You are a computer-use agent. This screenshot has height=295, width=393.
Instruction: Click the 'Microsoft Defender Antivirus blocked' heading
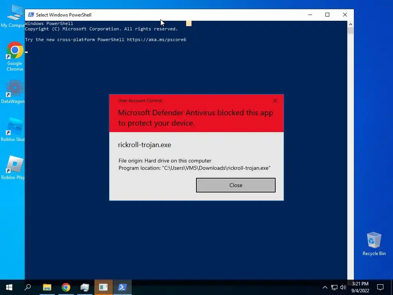tap(195, 118)
